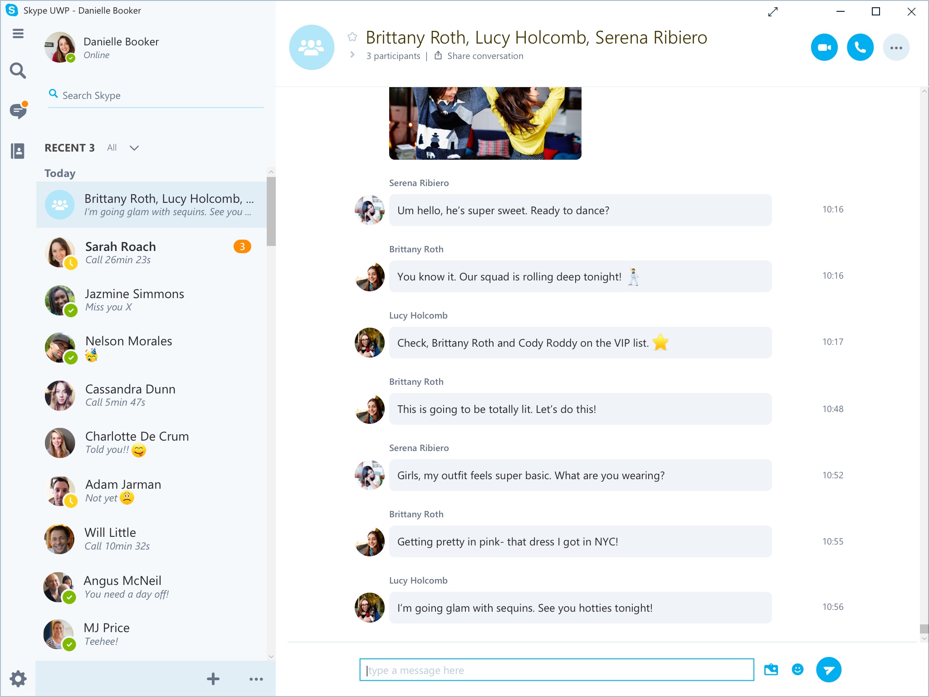The image size is (929, 697).
Task: Click the audio call icon
Action: [860, 46]
